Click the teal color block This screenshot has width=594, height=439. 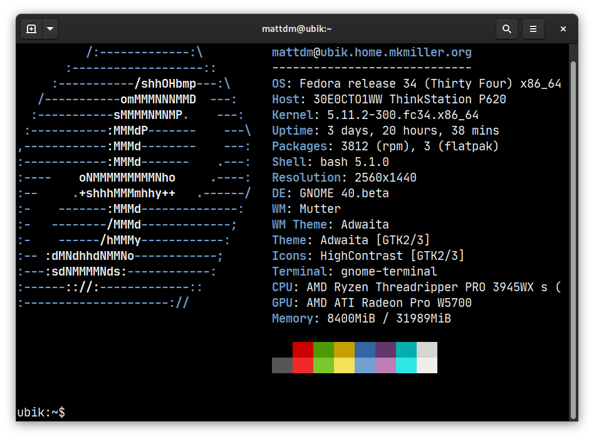click(406, 349)
